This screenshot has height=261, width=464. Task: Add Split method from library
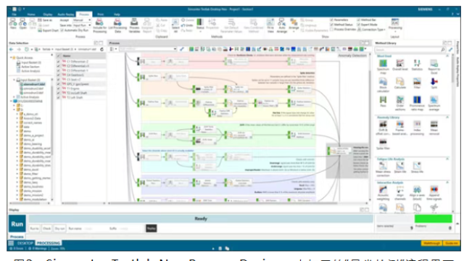434,83
